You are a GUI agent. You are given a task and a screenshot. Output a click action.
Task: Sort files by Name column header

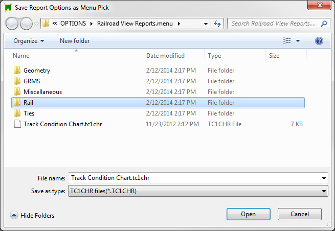[21, 56]
